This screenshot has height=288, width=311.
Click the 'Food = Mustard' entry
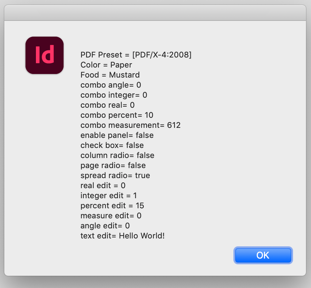pyautogui.click(x=110, y=75)
